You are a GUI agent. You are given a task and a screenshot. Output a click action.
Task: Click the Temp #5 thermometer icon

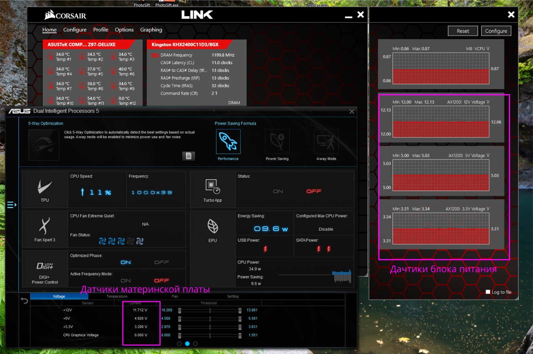[82, 71]
